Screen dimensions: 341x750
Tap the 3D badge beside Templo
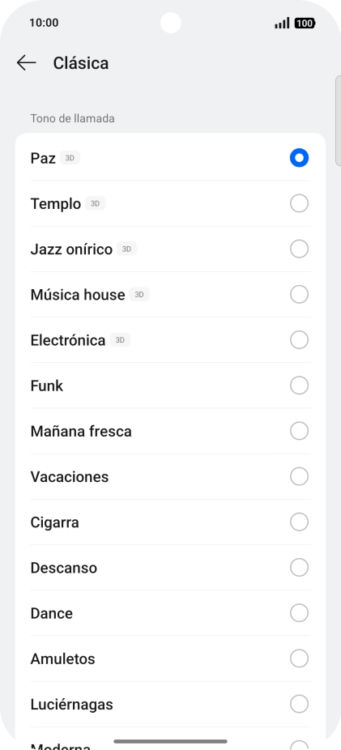tap(96, 203)
